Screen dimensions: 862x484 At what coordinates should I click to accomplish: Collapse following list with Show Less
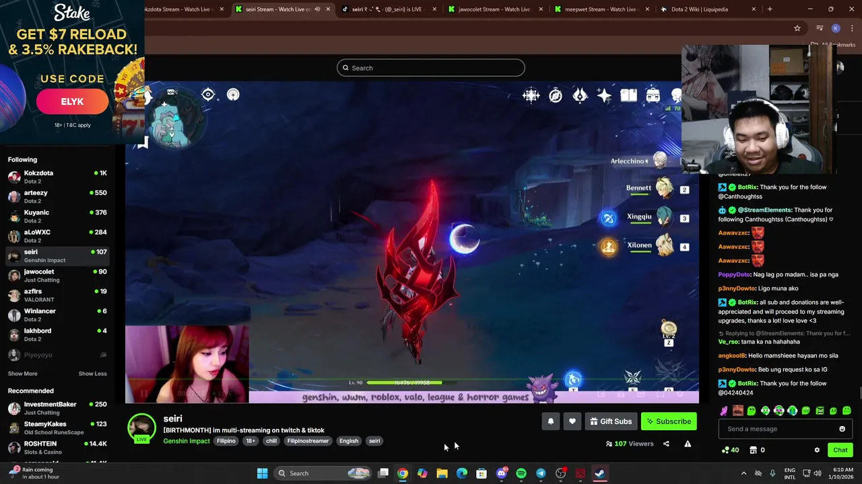(92, 374)
